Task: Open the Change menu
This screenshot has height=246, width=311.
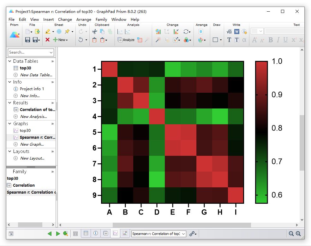Action: [x=65, y=20]
